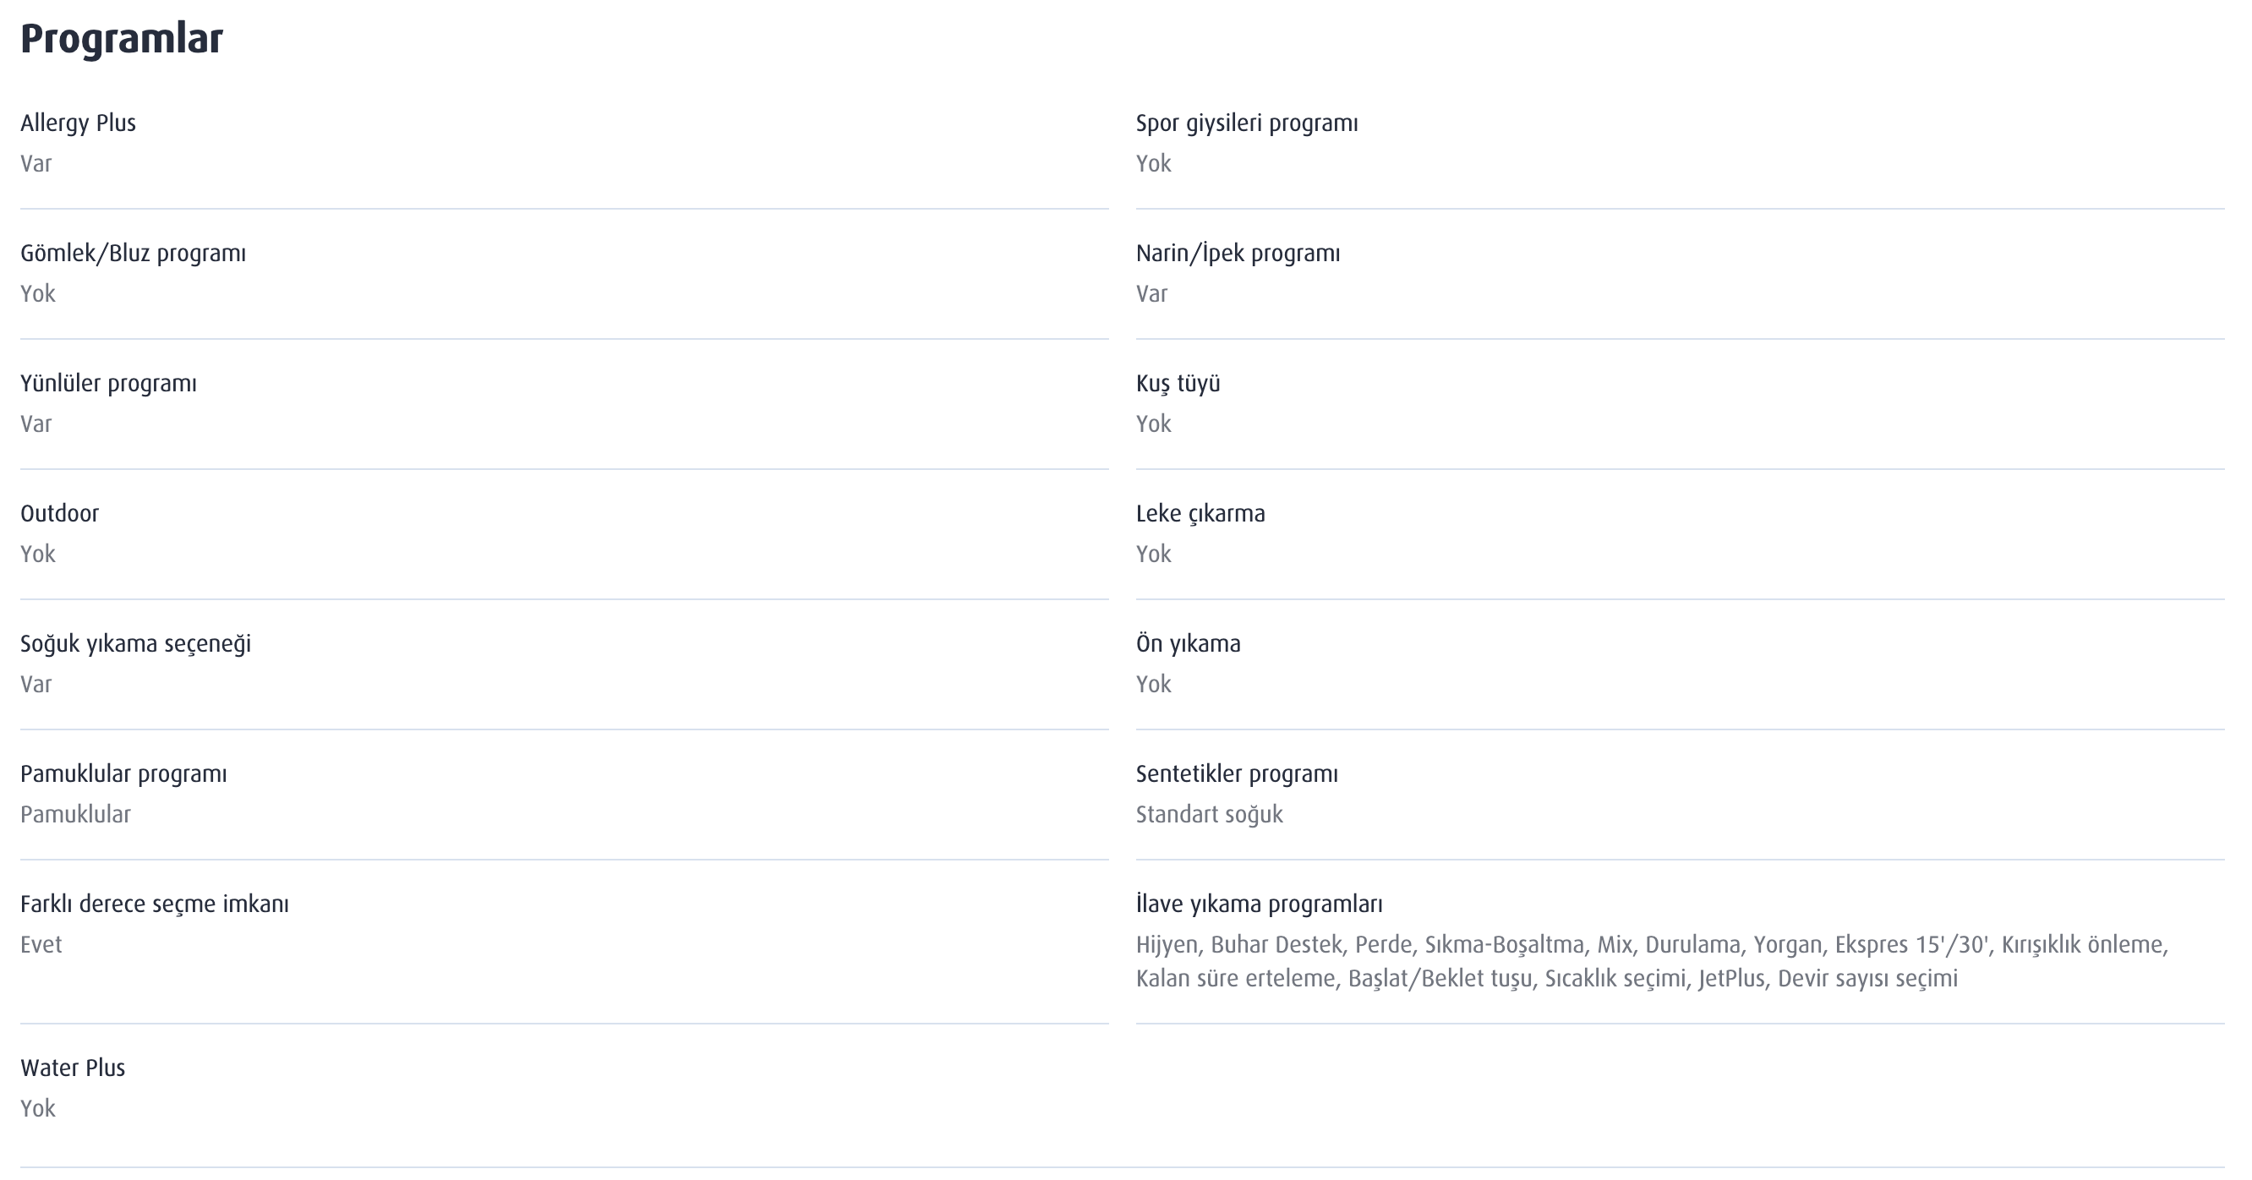Click the Soğuk yıkama seçeneği label

tap(135, 644)
